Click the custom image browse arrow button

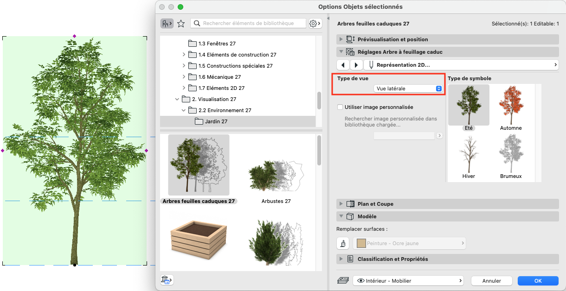[x=439, y=136]
